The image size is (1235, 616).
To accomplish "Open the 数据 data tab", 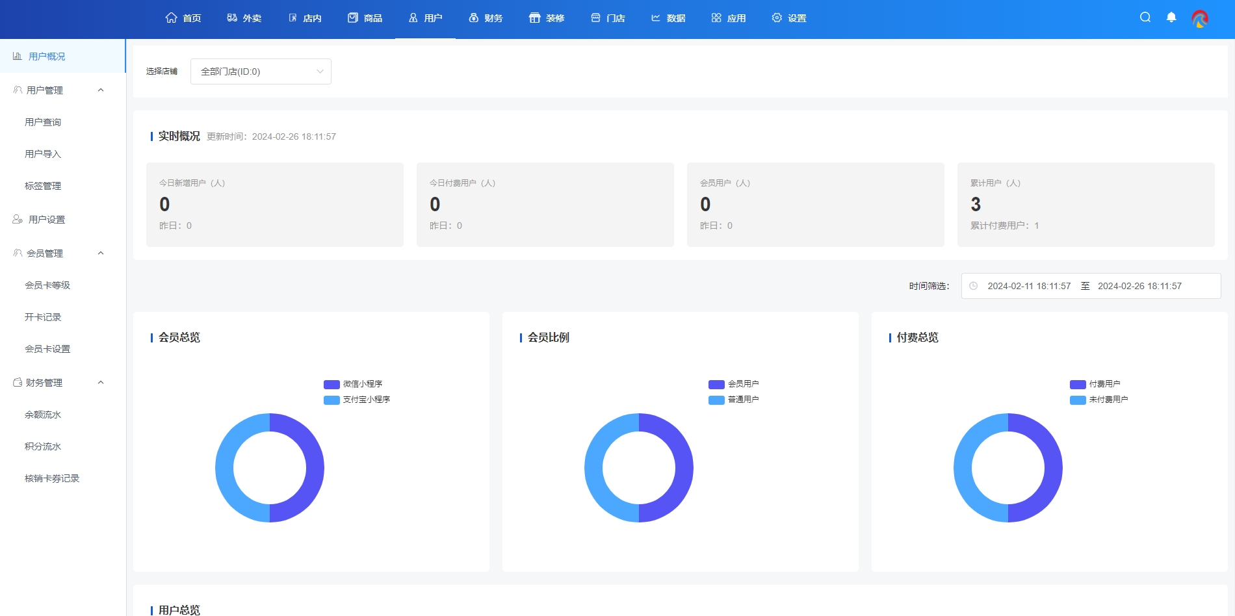I will 668,18.
